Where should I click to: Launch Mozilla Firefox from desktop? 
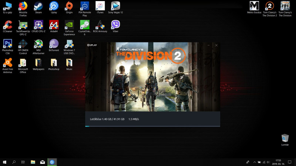[x=23, y=9]
